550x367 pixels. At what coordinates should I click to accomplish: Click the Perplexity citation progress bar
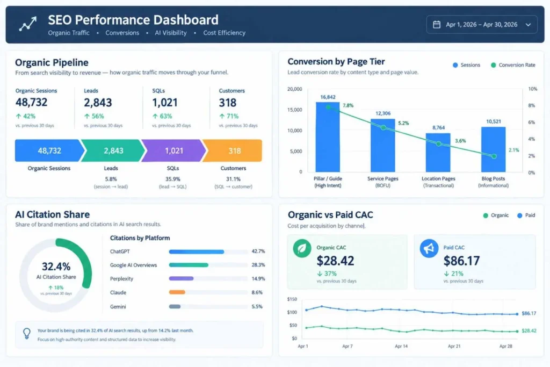(x=208, y=278)
